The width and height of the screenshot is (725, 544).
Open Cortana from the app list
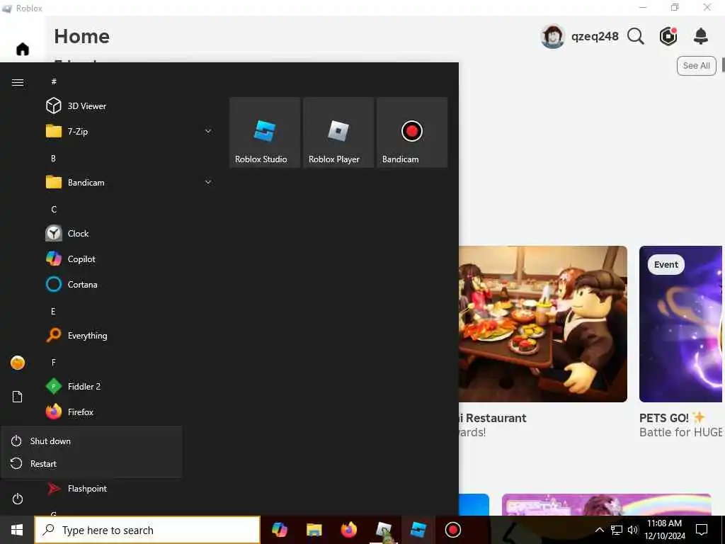pyautogui.click(x=130, y=285)
